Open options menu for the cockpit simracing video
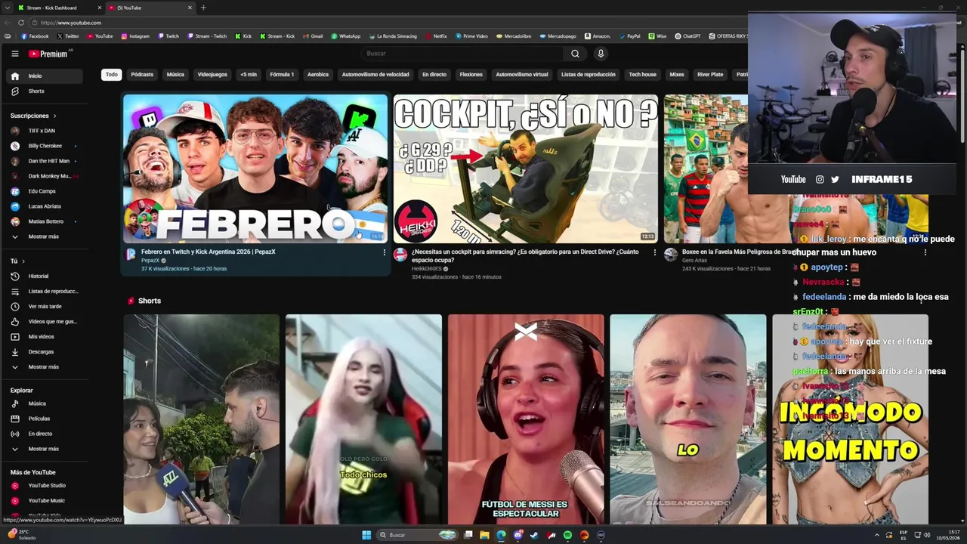Image resolution: width=967 pixels, height=544 pixels. click(x=654, y=252)
